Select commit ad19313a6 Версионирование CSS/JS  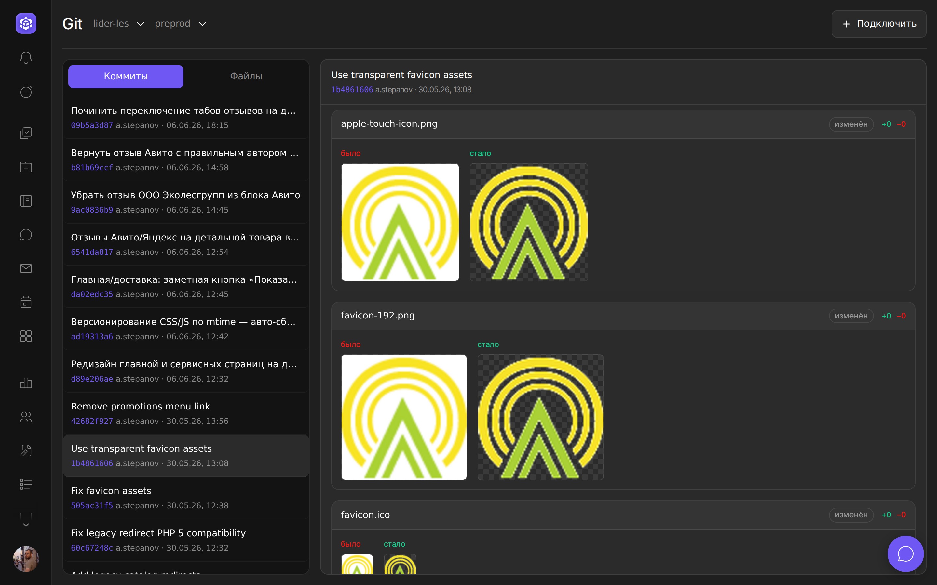click(186, 329)
